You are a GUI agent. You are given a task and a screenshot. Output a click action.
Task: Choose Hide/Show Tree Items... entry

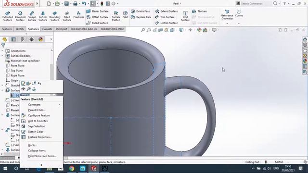click(x=41, y=156)
